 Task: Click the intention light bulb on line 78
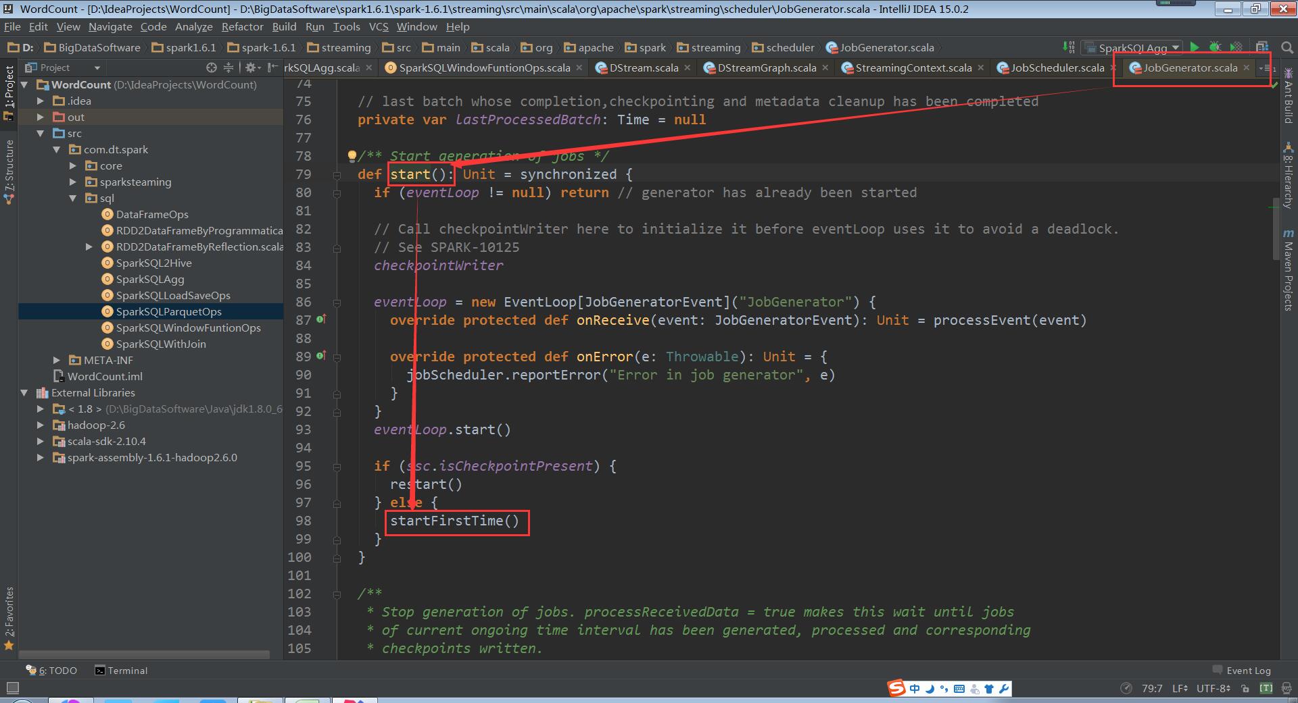pos(352,156)
